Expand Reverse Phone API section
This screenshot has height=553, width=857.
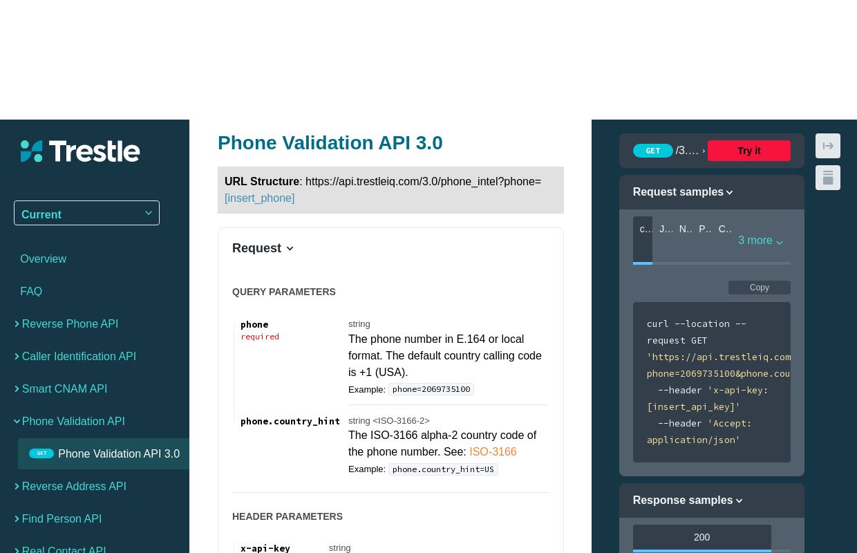click(x=70, y=324)
